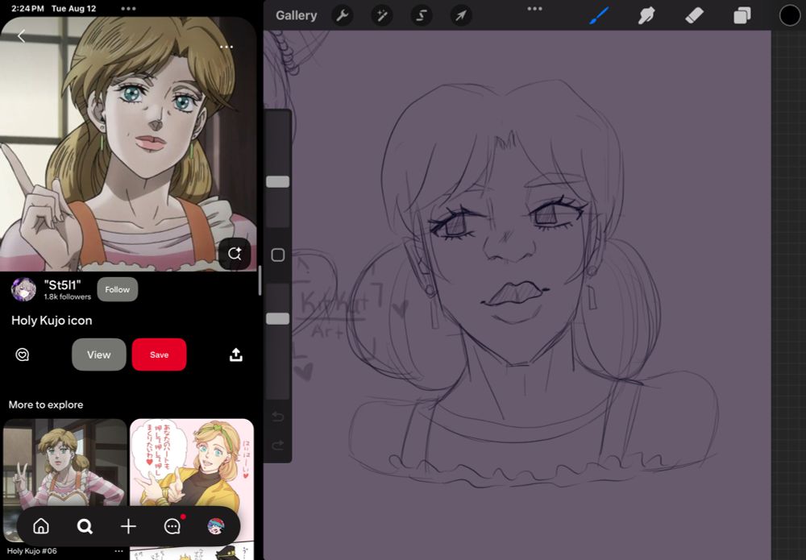The height and width of the screenshot is (560, 806).
Task: Tap the date Tue Aug 12
Action: pos(74,9)
